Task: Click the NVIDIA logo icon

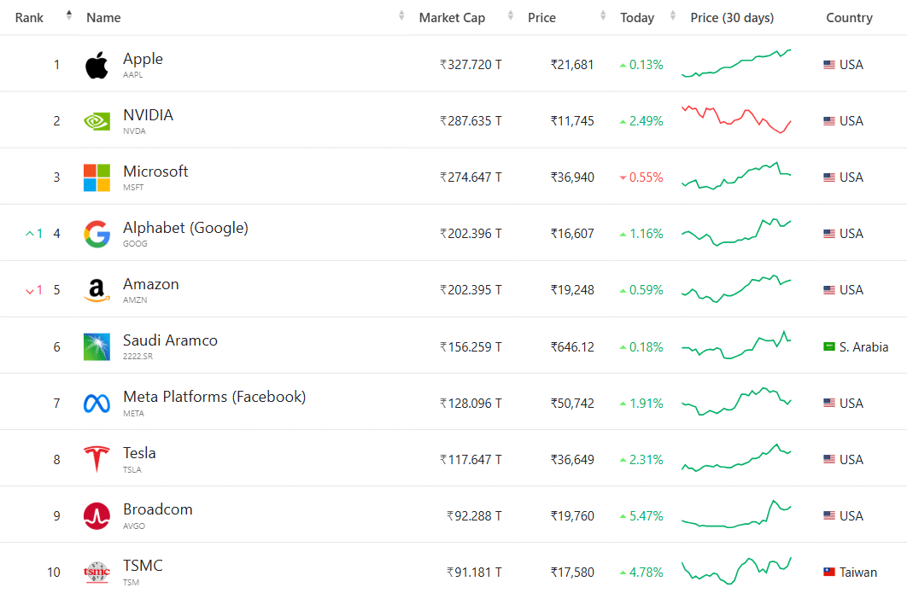Action: (x=97, y=121)
